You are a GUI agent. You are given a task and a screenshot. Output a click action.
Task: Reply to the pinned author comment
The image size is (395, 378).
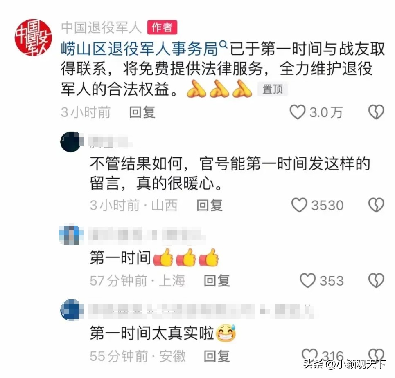[x=142, y=112]
